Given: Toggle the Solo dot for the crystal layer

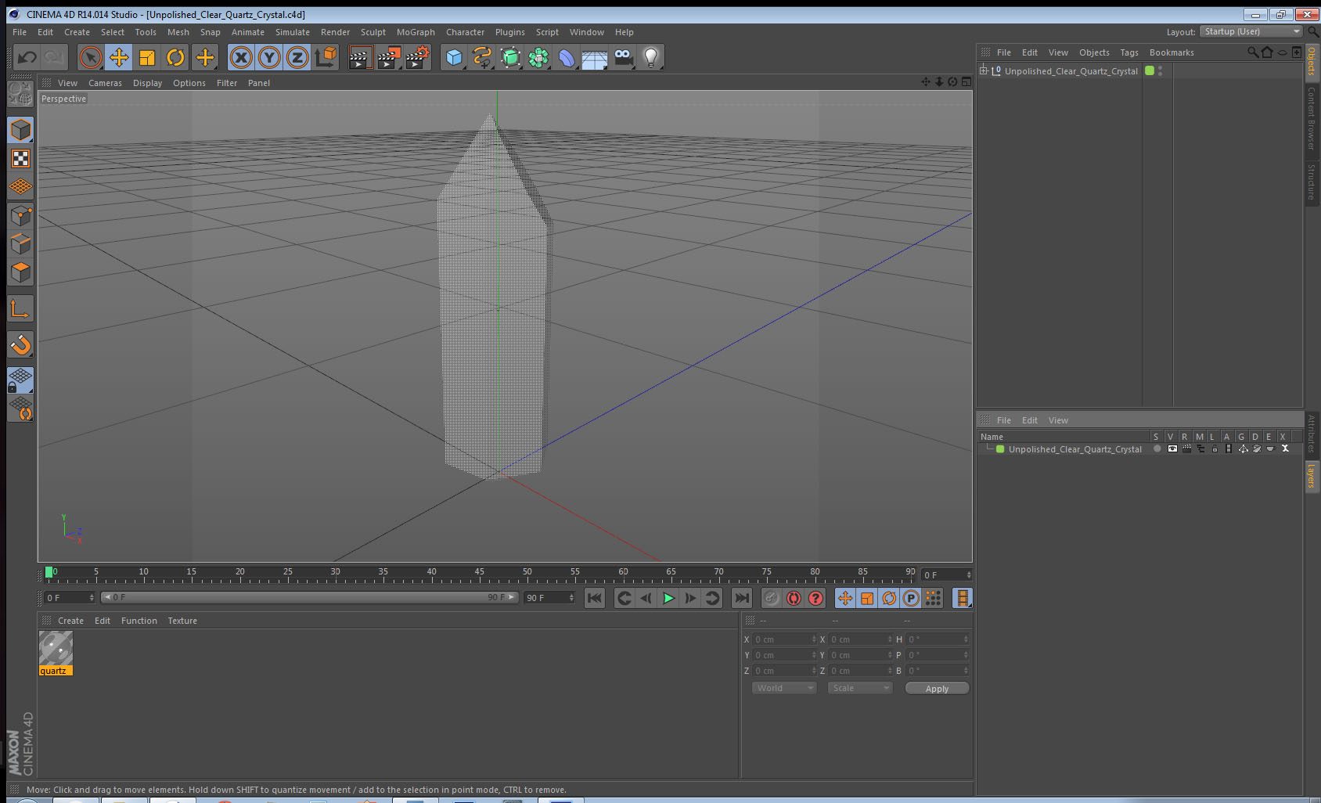Looking at the screenshot, I should pos(1157,449).
